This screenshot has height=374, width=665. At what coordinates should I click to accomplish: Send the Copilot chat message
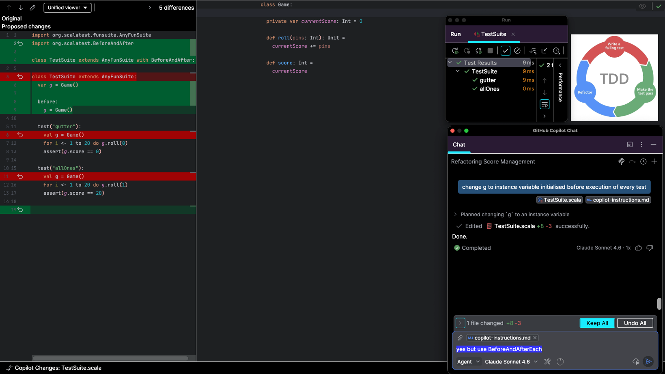(648, 361)
